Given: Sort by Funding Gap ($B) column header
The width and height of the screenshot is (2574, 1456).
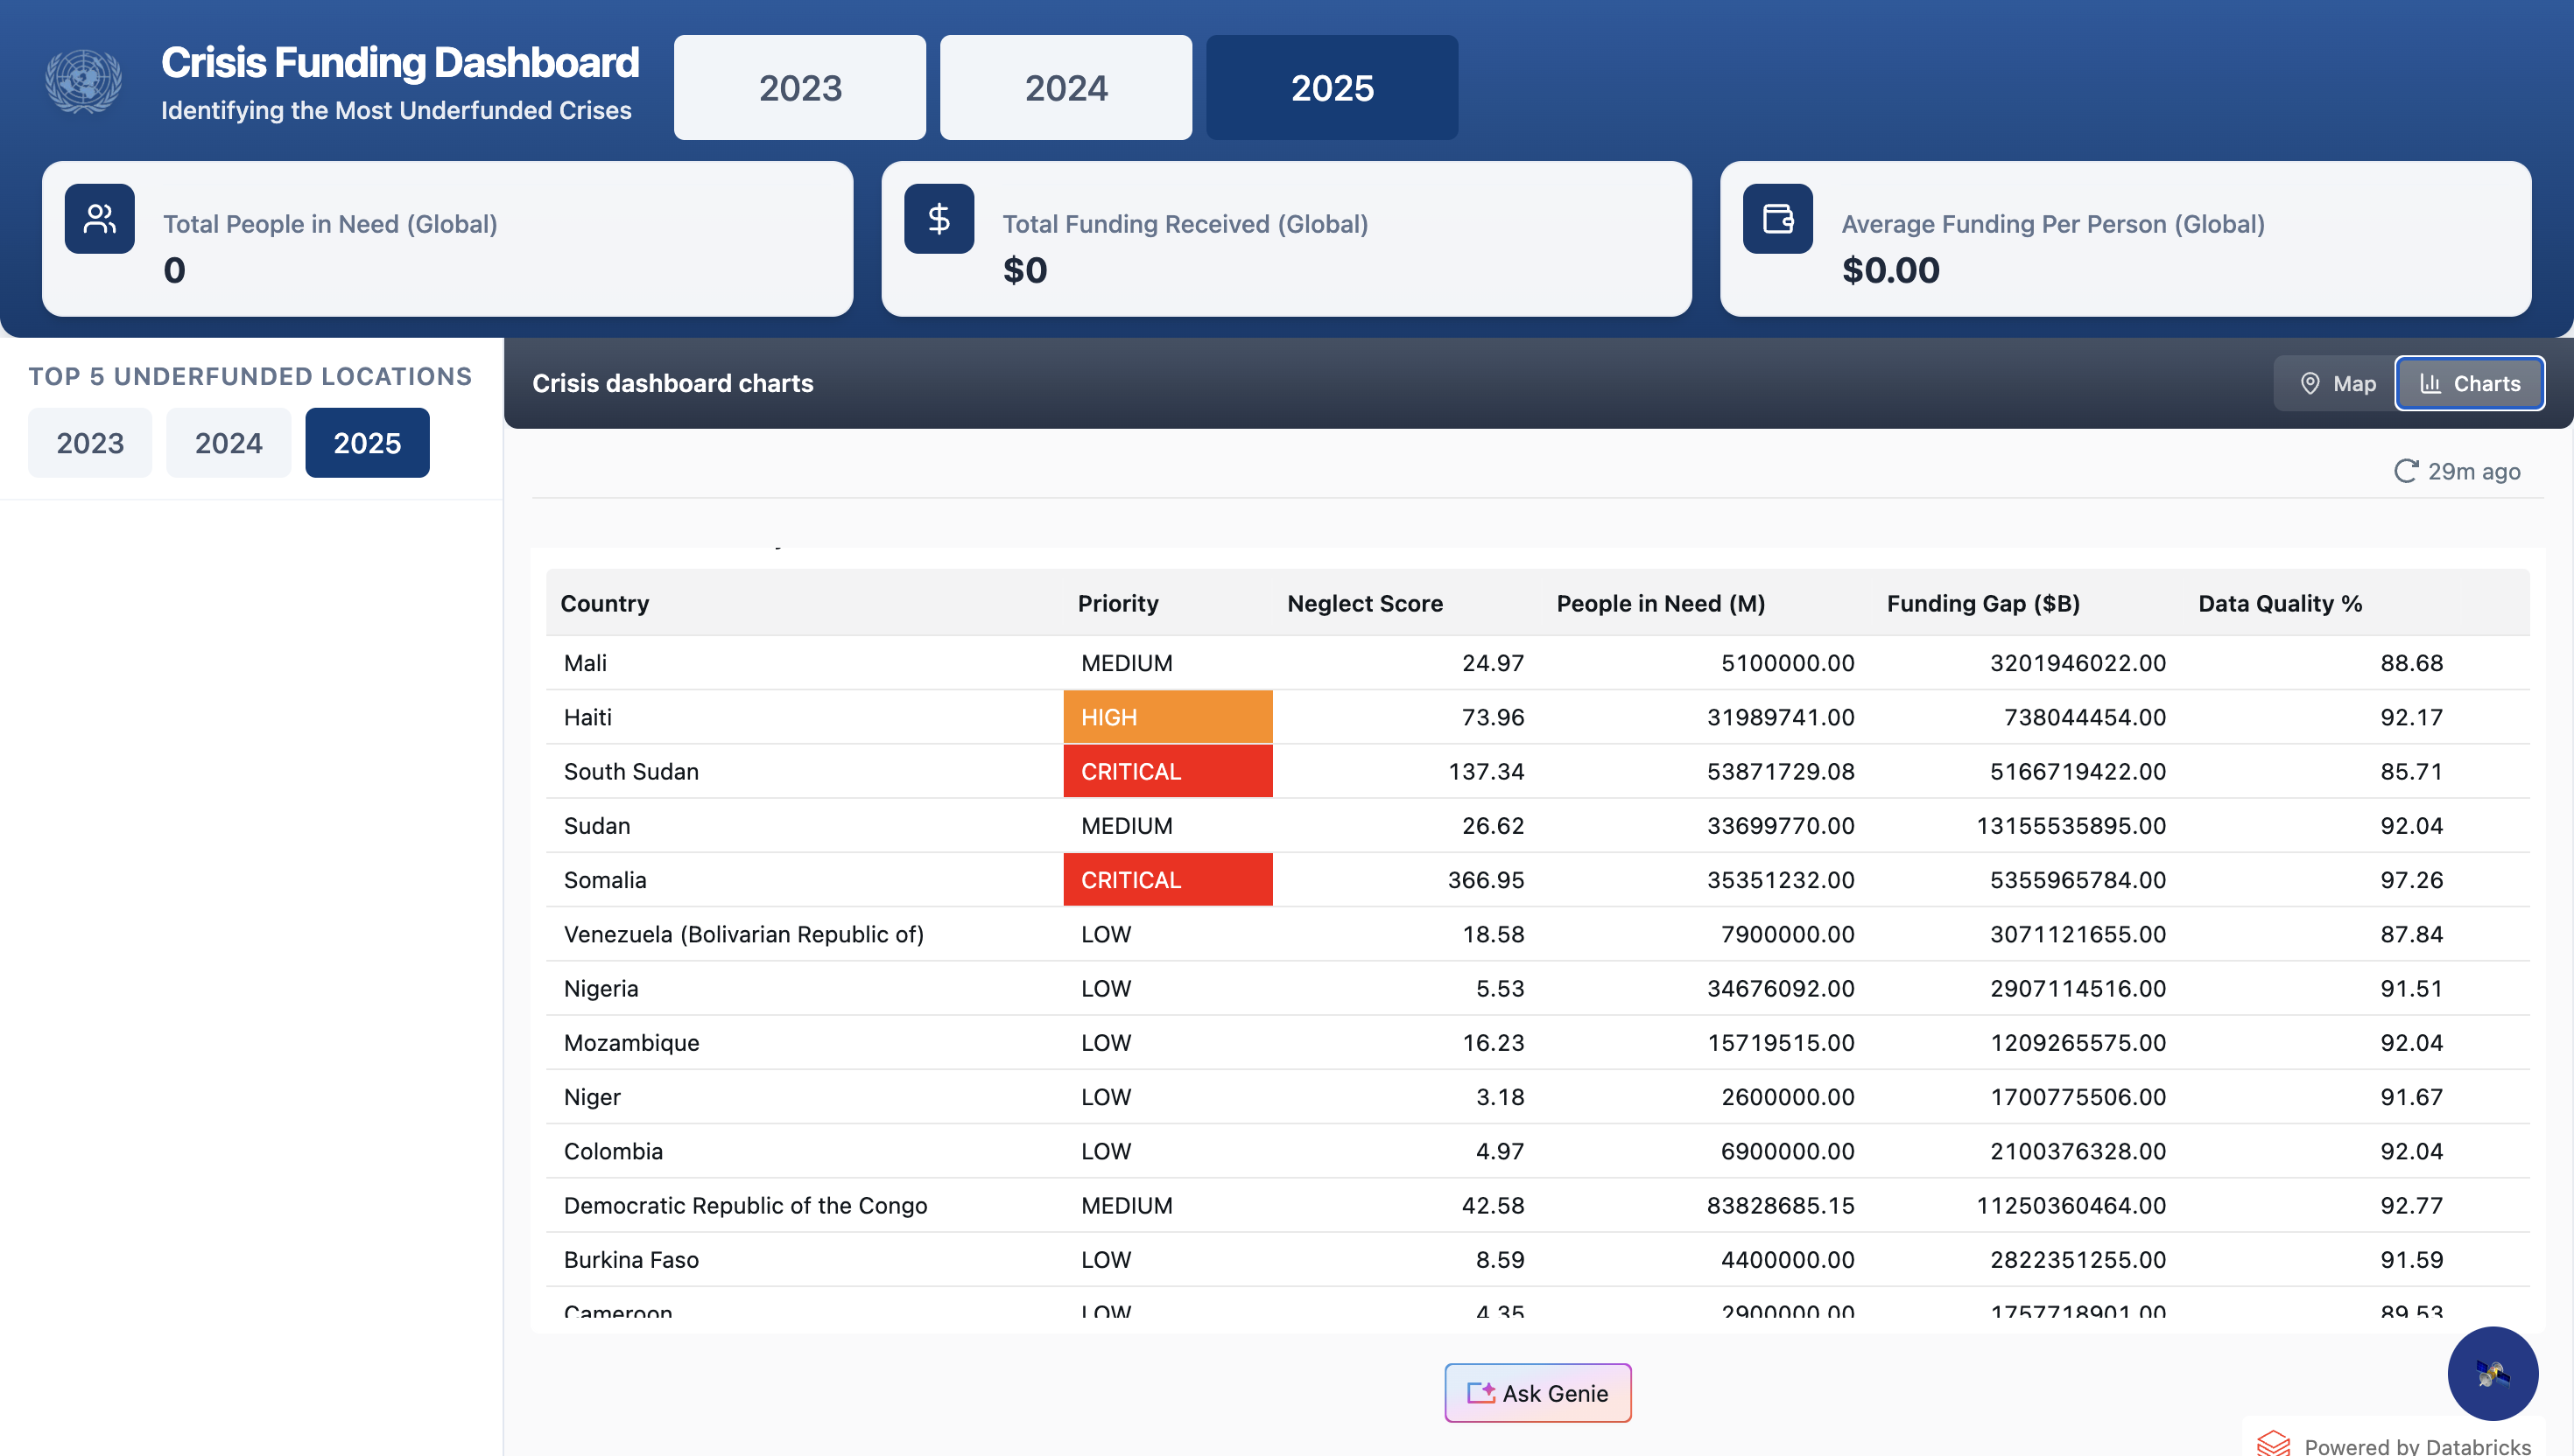Looking at the screenshot, I should pos(1983,604).
